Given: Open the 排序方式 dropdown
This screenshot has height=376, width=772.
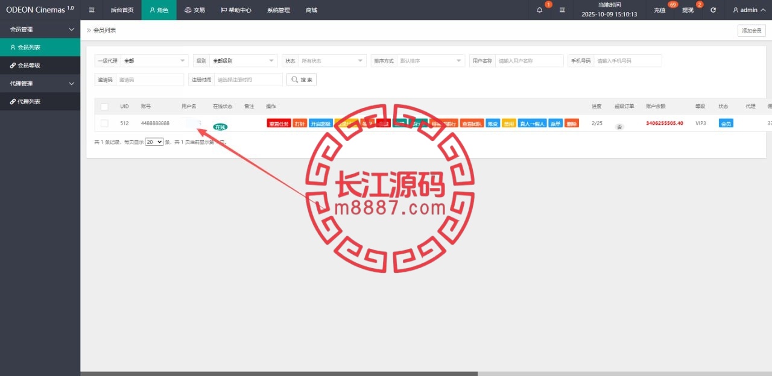Looking at the screenshot, I should pyautogui.click(x=431, y=61).
